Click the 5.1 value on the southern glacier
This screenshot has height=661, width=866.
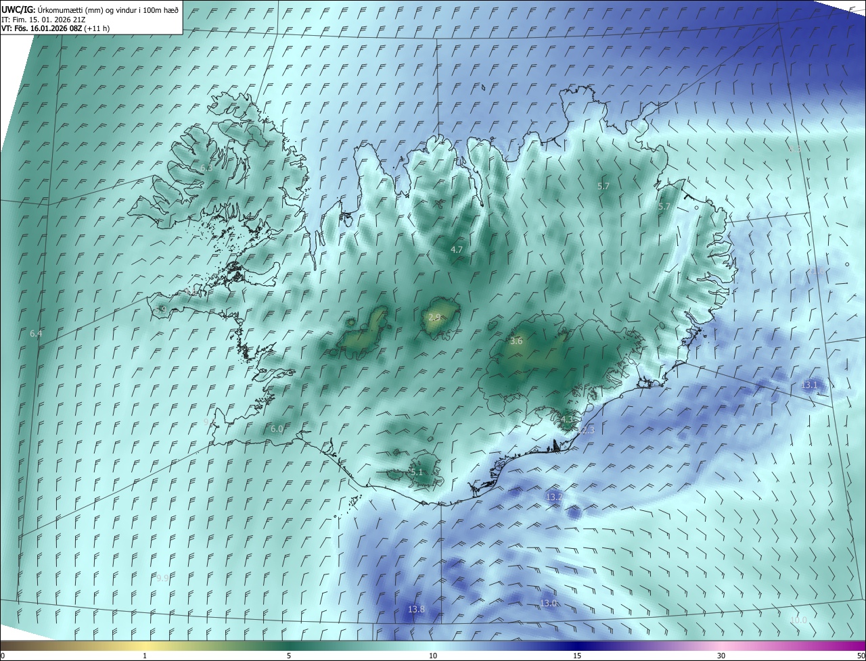[x=417, y=472]
